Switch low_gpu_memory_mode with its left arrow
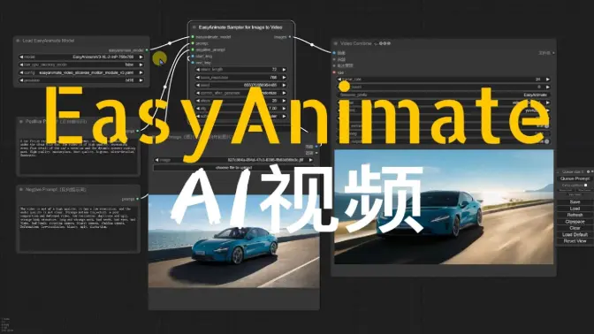Viewport: 594px width, 334px height. pyautogui.click(x=21, y=65)
